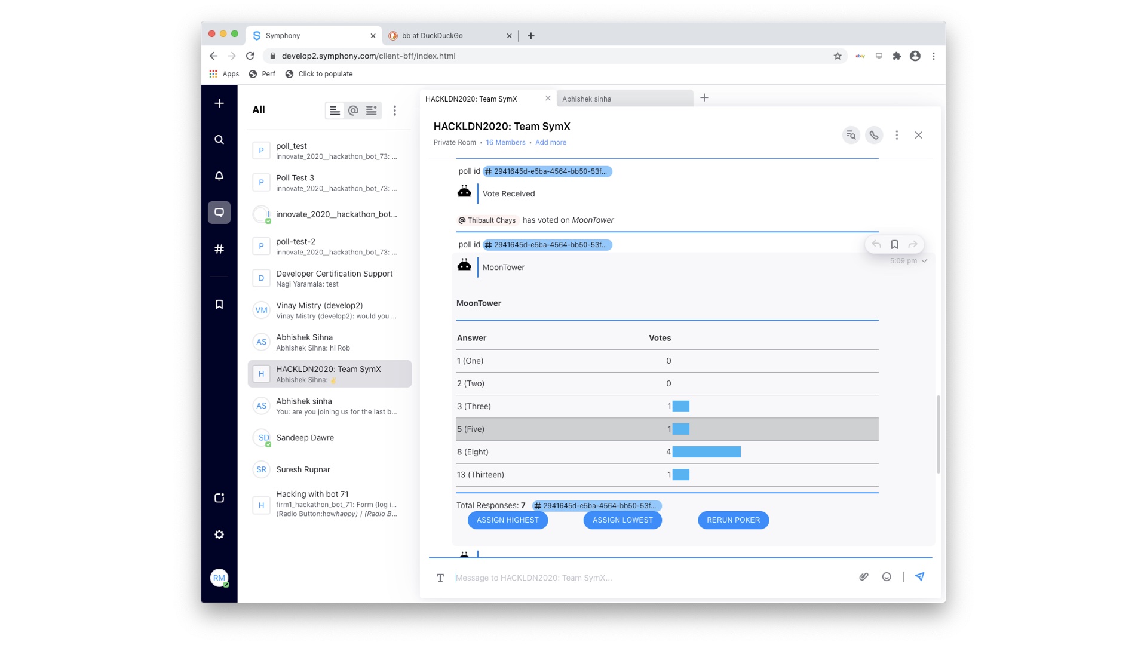
Task: Close the HACKLDN2020 chat panel
Action: click(919, 136)
